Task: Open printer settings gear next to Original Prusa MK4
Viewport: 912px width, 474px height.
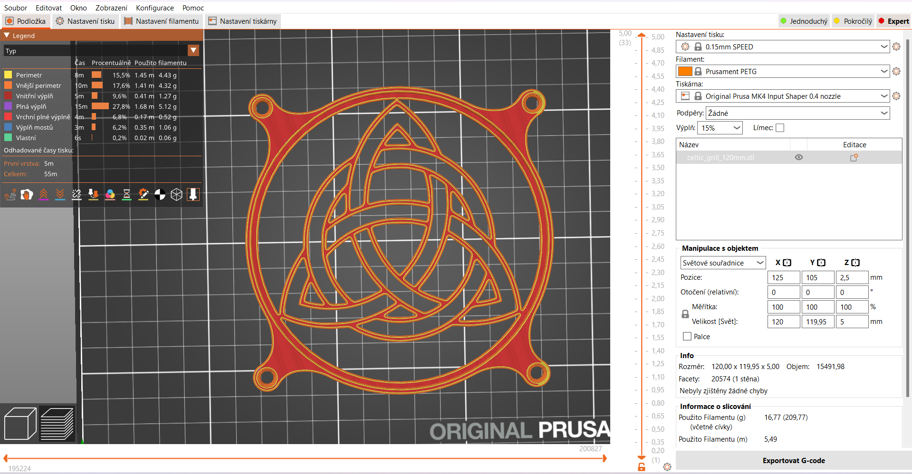Action: 896,96
